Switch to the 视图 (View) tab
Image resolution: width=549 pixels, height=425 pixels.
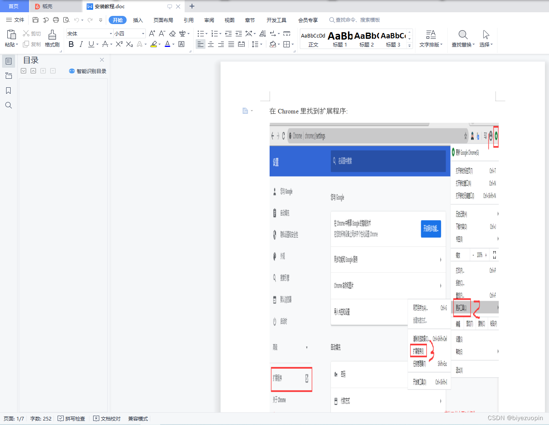click(x=230, y=20)
